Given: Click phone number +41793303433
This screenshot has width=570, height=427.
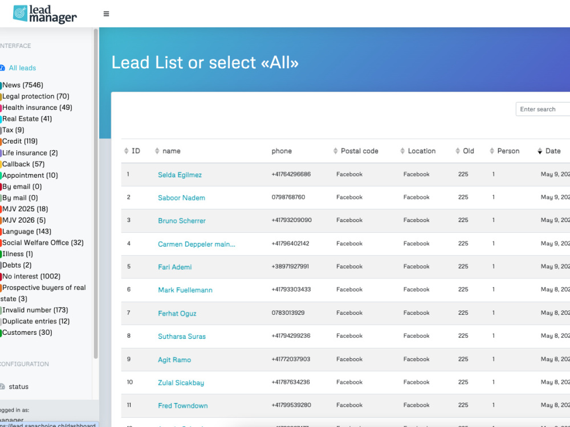Looking at the screenshot, I should 291,289.
